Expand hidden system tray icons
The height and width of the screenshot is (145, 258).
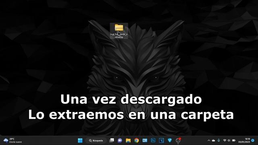tap(209, 141)
